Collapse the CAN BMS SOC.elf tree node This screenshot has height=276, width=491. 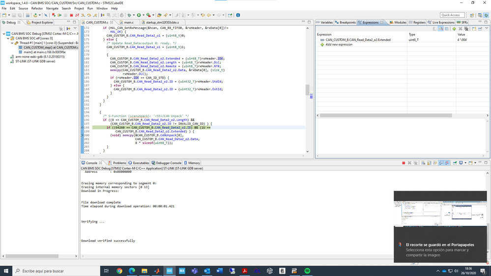click(x=8, y=38)
